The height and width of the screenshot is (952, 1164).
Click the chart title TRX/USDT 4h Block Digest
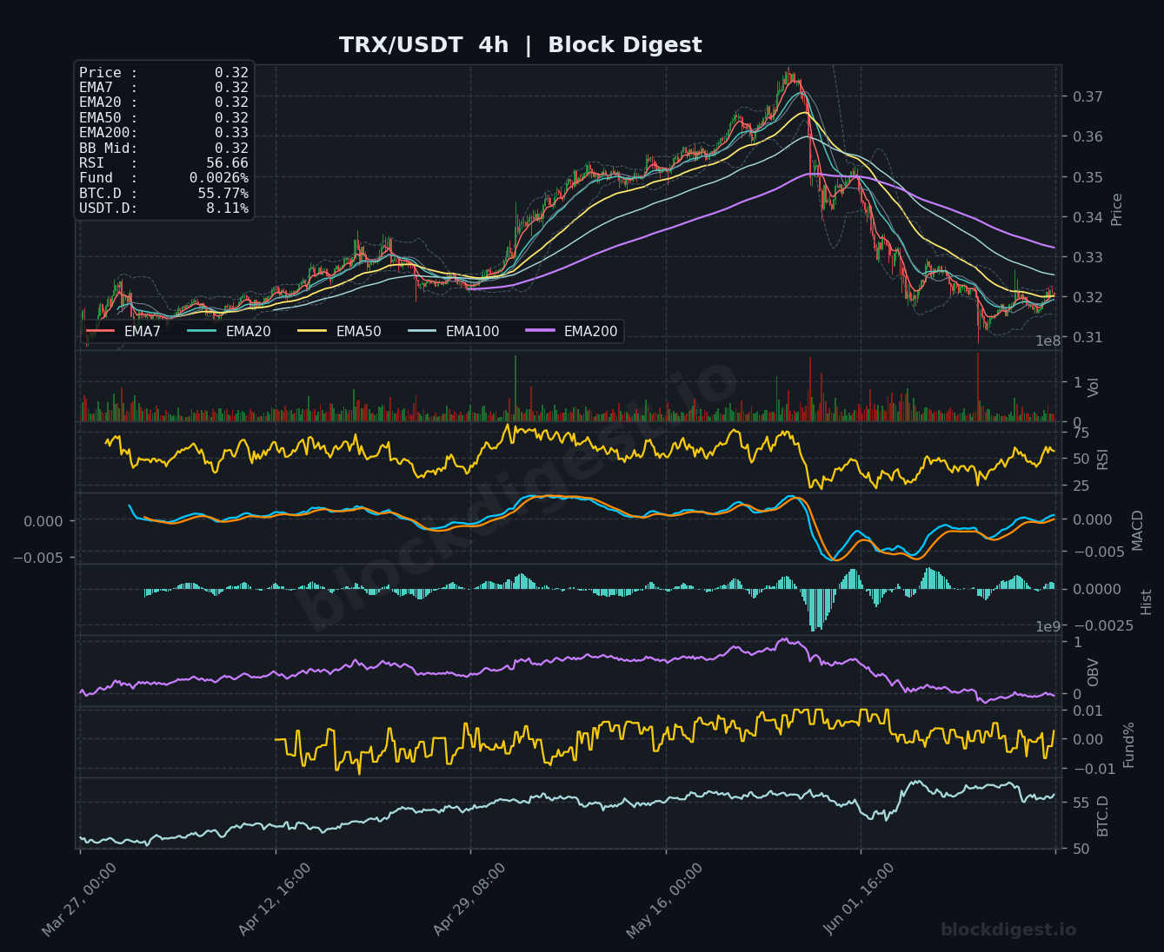(520, 45)
